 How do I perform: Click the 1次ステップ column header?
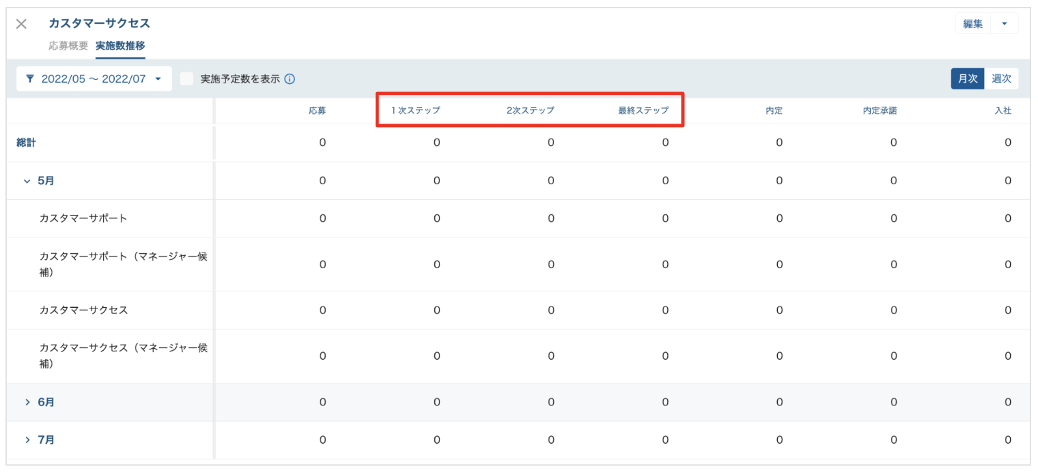click(x=415, y=110)
